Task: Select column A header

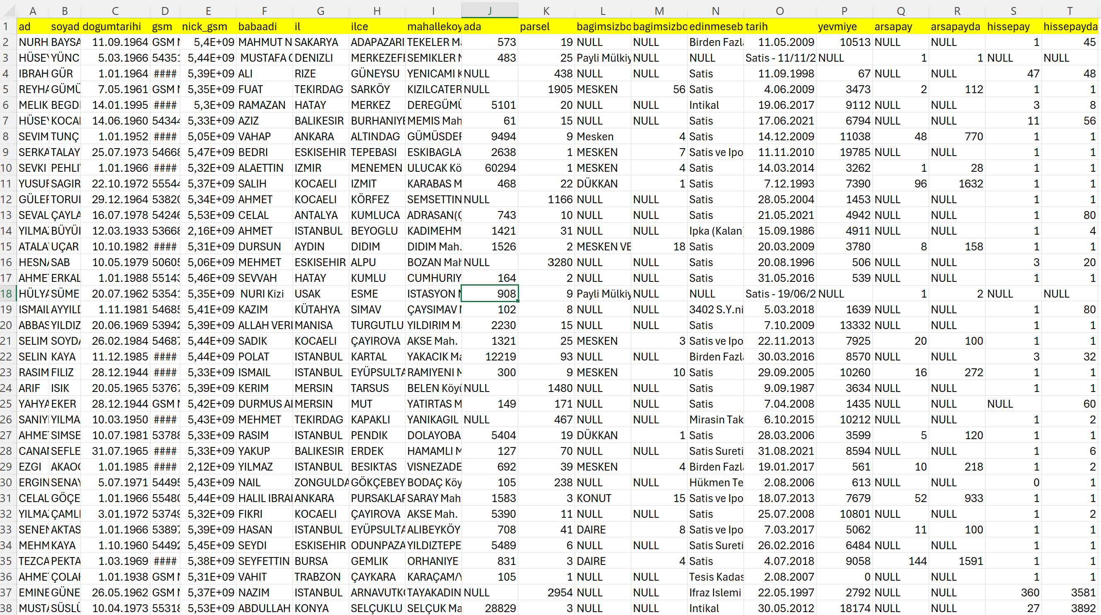Action: [32, 11]
